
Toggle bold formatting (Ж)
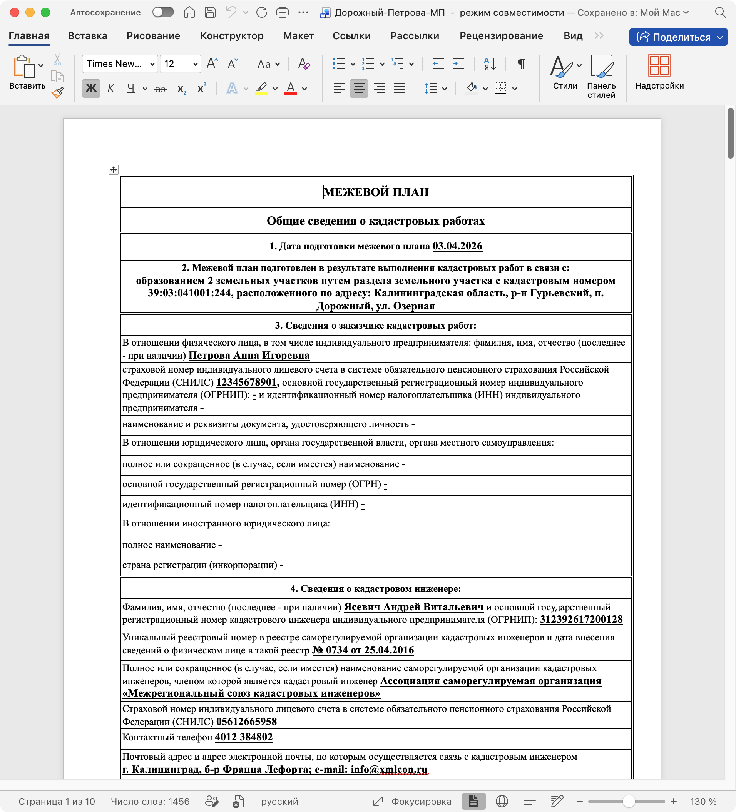91,88
